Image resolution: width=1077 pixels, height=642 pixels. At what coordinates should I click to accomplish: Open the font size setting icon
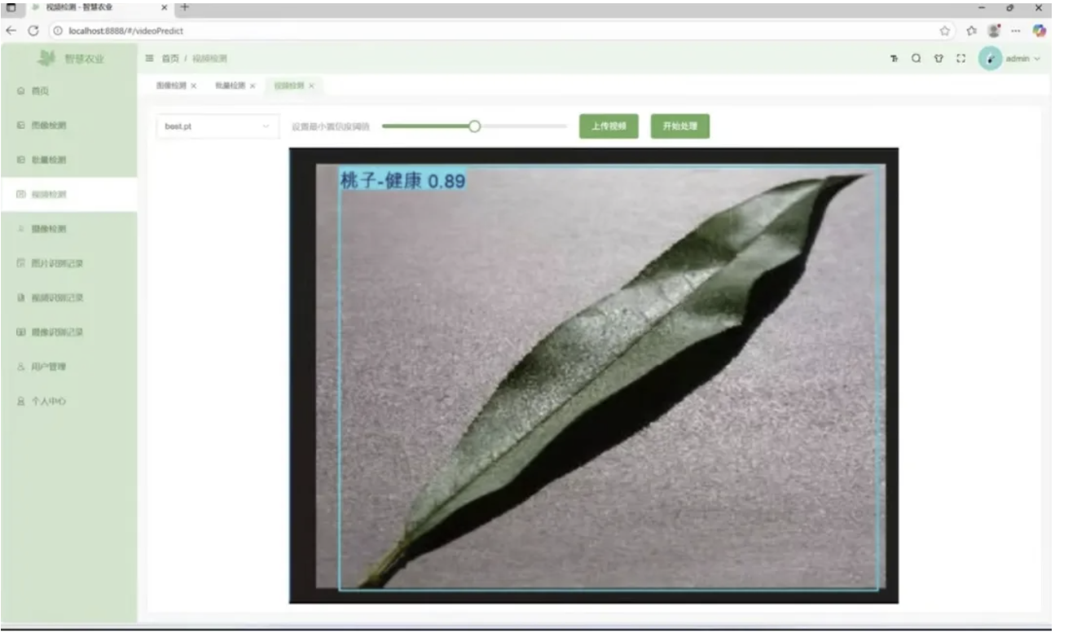pyautogui.click(x=894, y=59)
